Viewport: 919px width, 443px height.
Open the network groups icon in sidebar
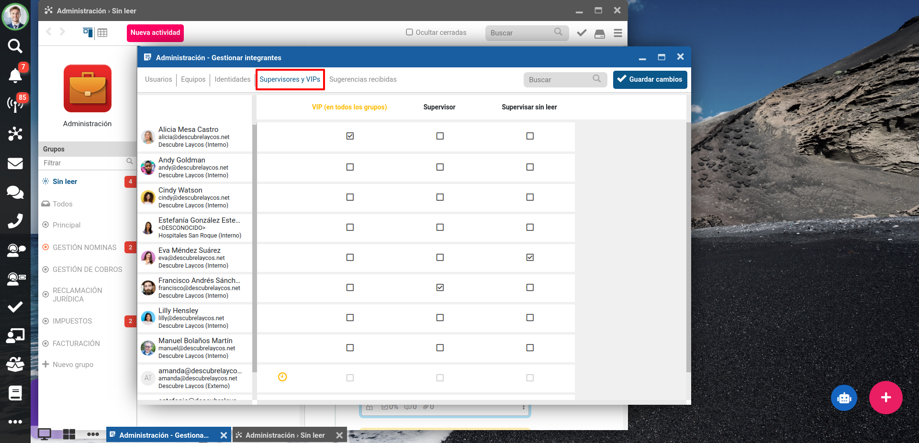[x=15, y=133]
